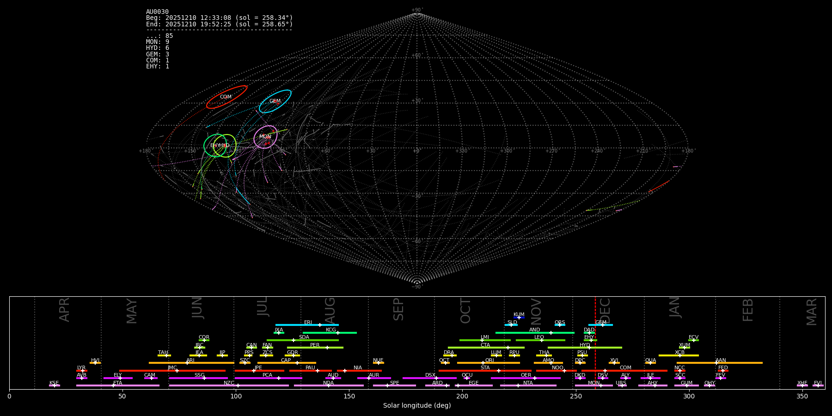Viewport: 832px width, 416px height.
Task: Click the PER shower label in the timeline
Action: pos(315,345)
